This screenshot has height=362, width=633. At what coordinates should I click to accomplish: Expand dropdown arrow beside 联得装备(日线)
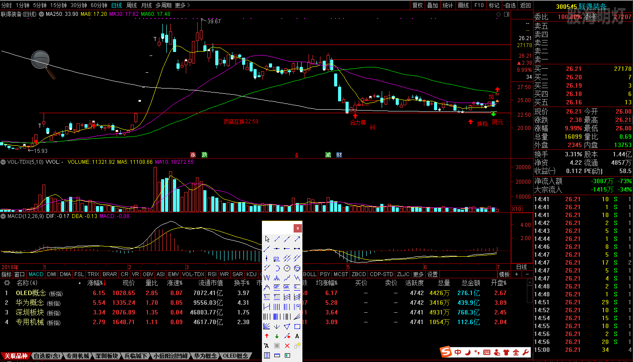[x=41, y=14]
